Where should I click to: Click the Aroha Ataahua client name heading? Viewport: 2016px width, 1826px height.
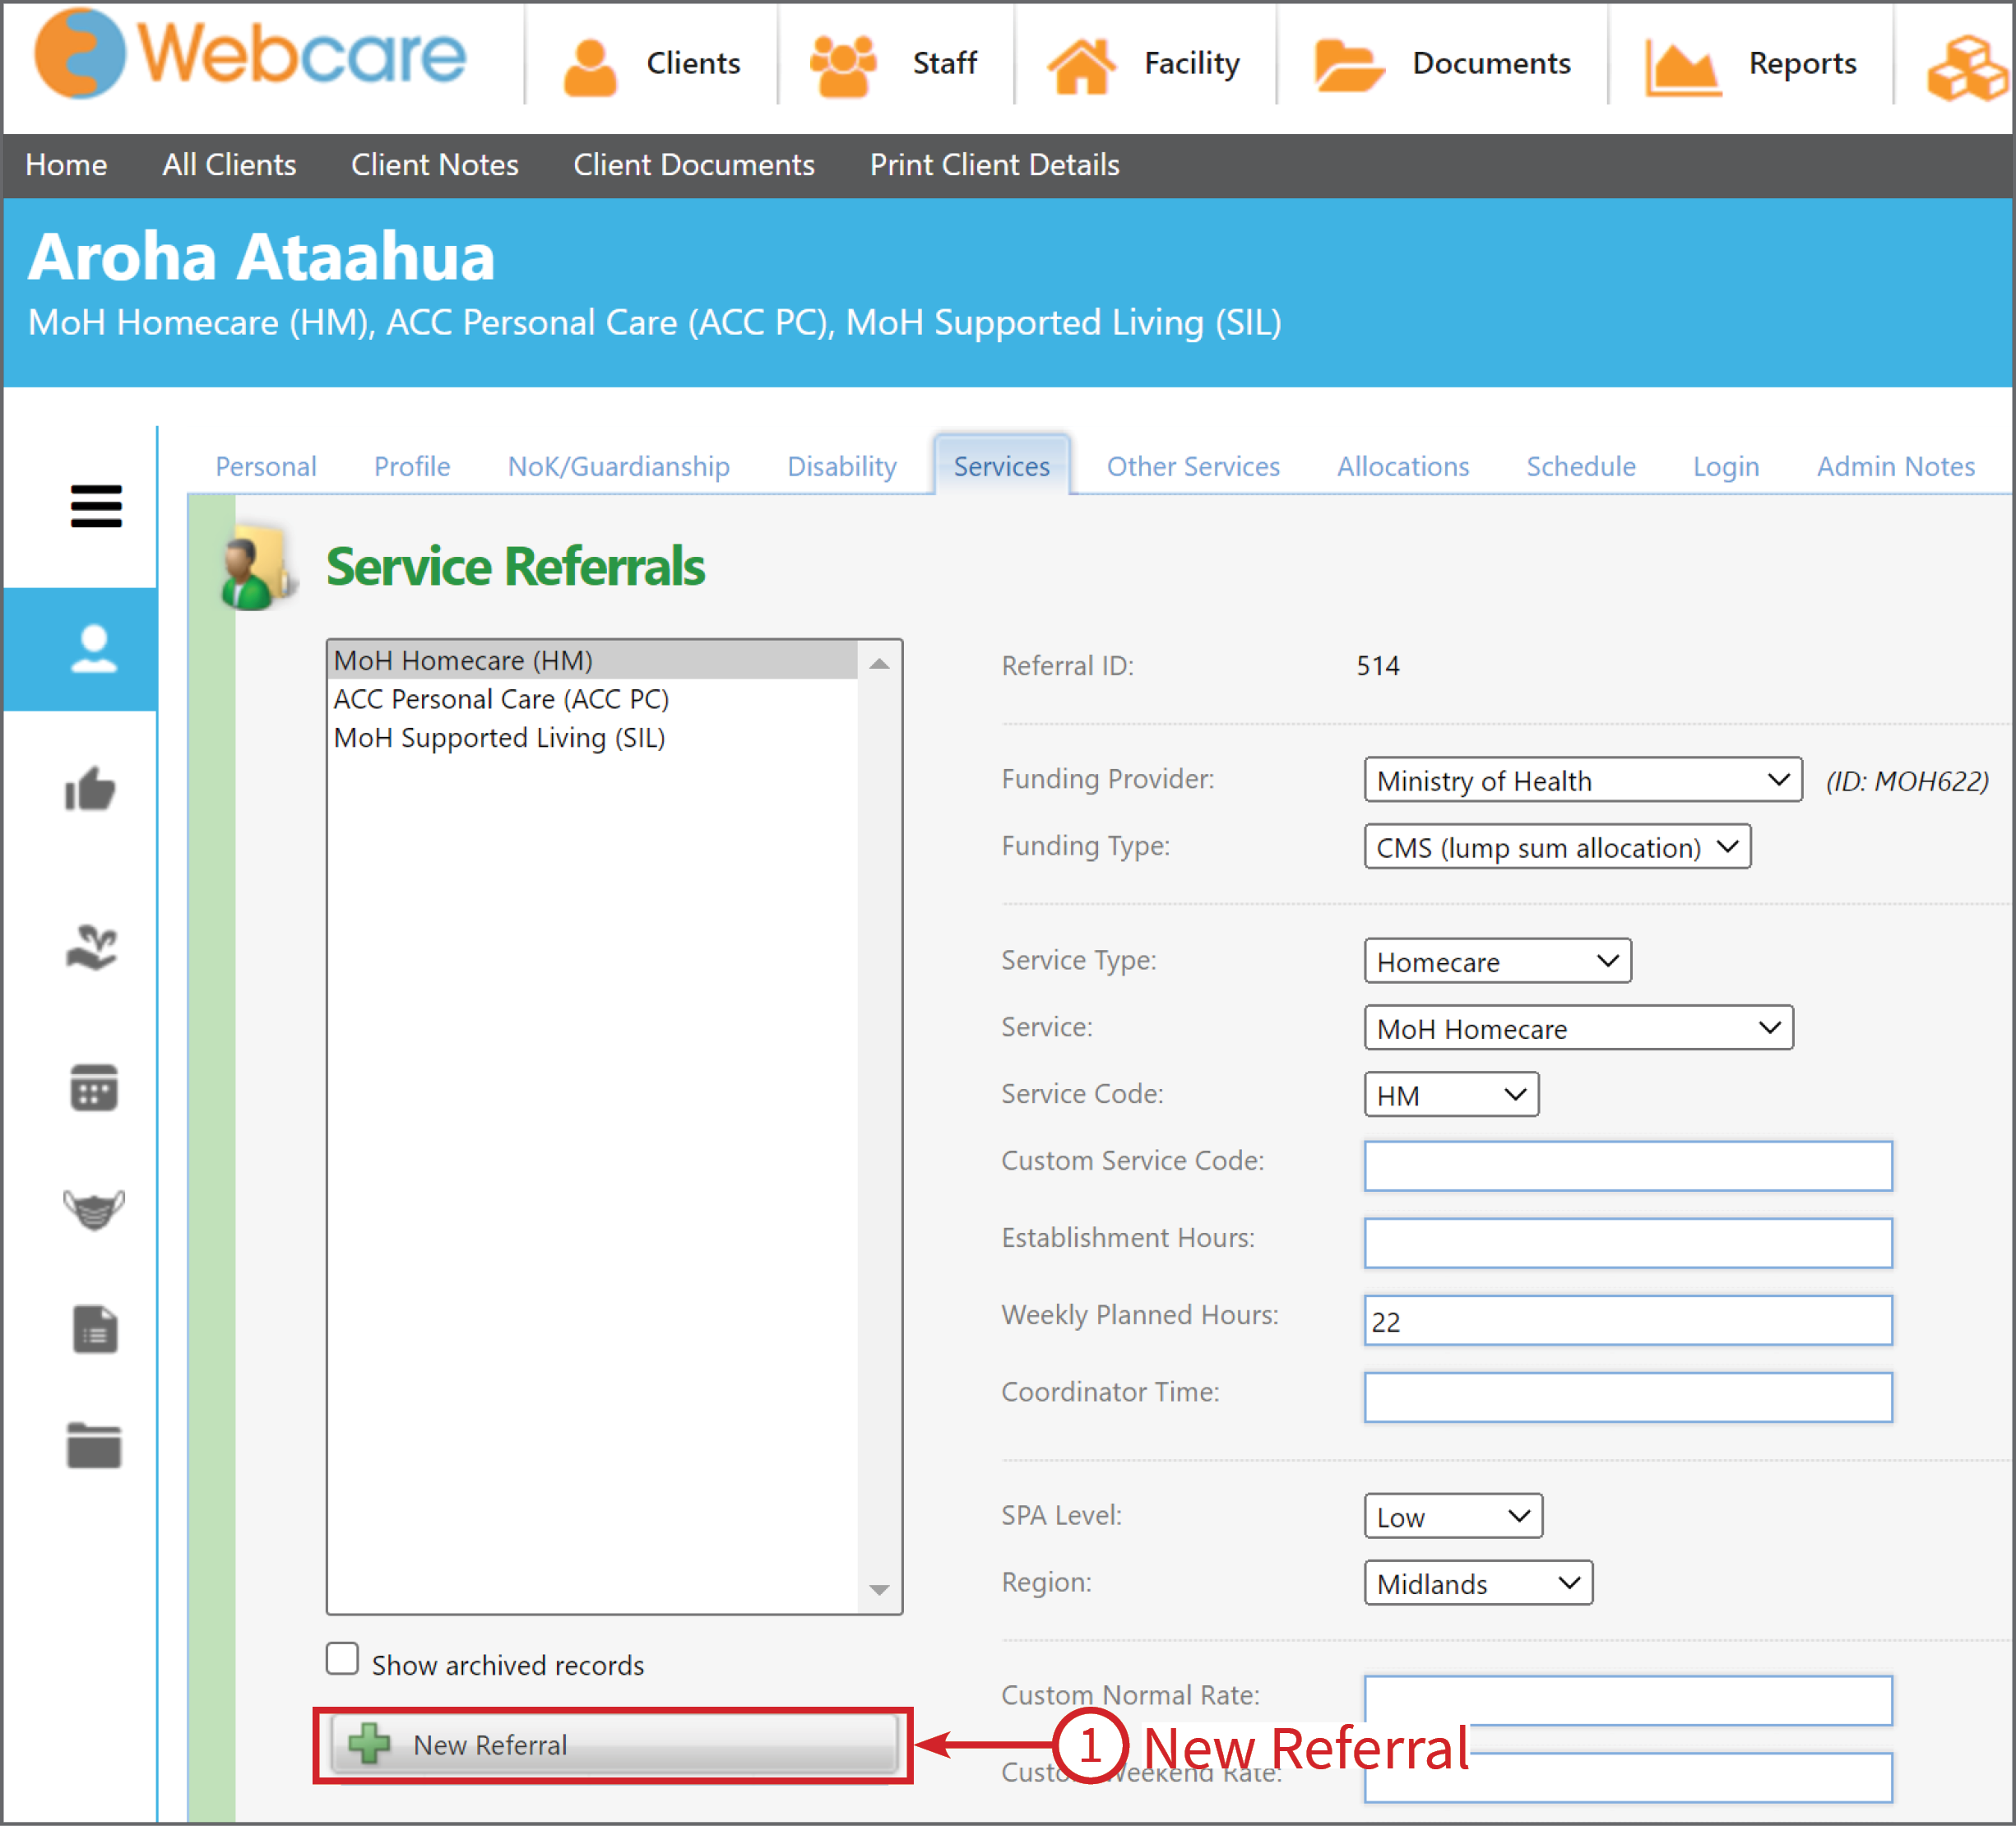point(262,257)
